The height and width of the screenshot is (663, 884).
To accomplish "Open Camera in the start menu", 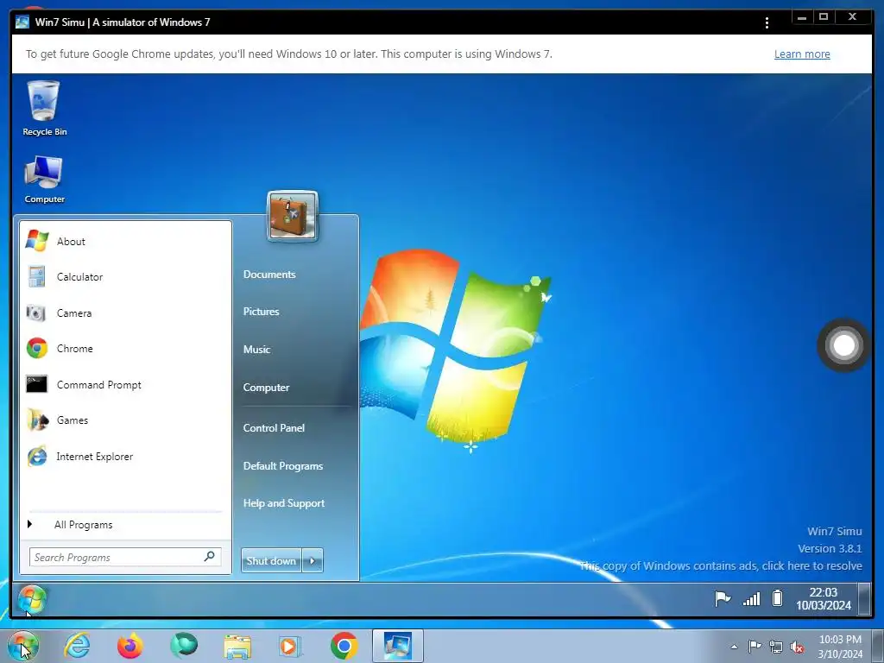I will tap(125, 313).
